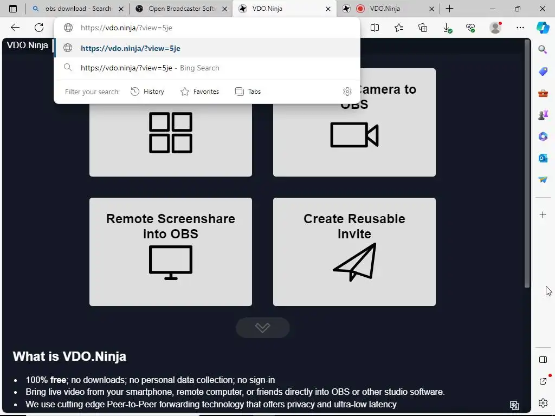Viewport: 555px width, 416px height.
Task: Expand more options with down chevron button
Action: (263, 328)
